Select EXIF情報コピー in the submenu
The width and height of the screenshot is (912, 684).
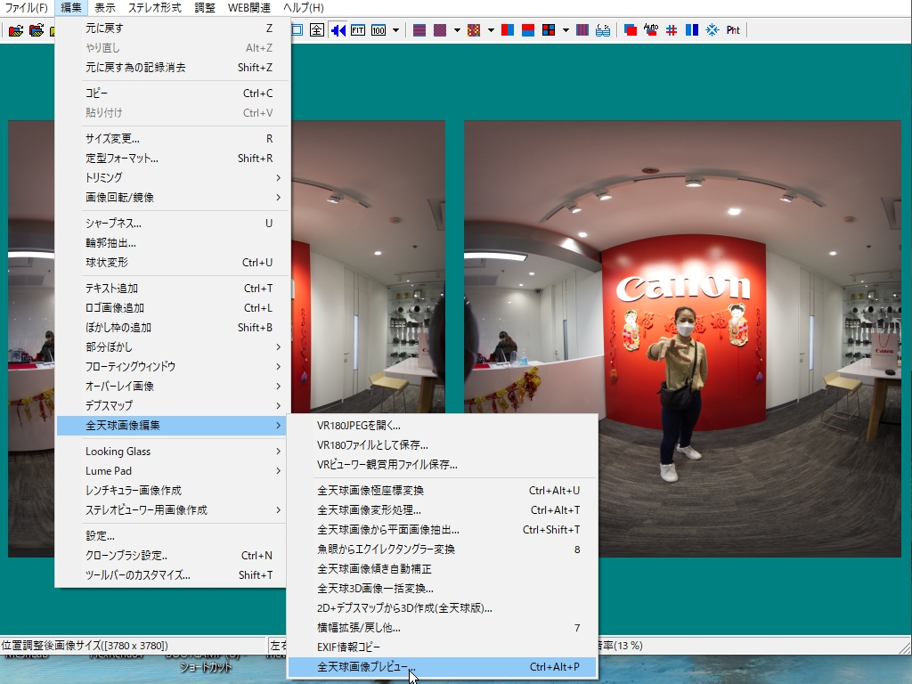(x=443, y=647)
